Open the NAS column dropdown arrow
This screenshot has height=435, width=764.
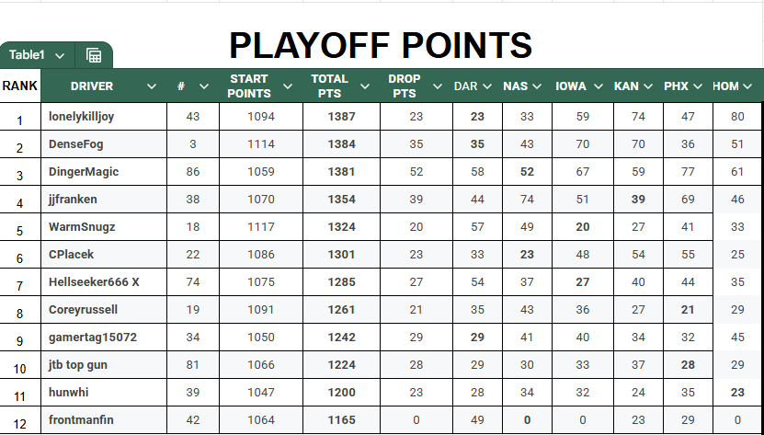pyautogui.click(x=537, y=86)
